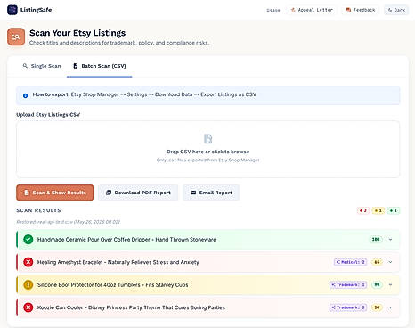This screenshot has height=328, width=415.
Task: Click green checkmark on Coffee Dripper listing
Action: pos(28,240)
